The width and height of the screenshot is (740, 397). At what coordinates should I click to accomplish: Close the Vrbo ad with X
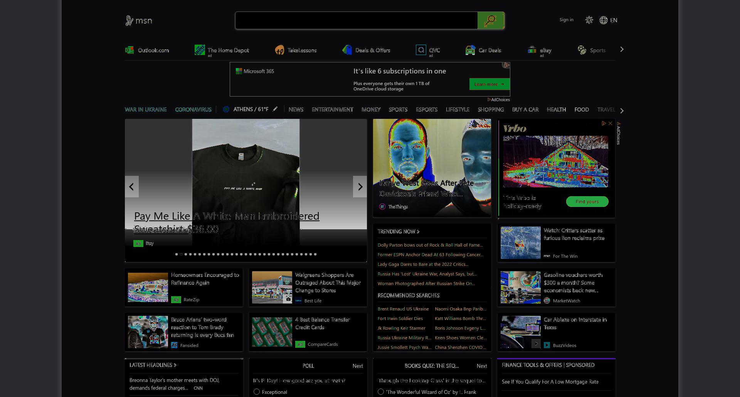(610, 123)
